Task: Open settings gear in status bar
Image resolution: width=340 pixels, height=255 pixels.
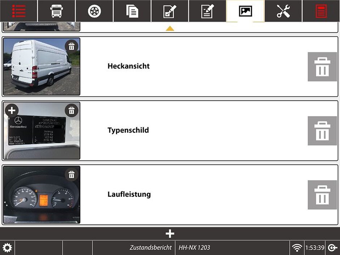Action: click(7, 248)
